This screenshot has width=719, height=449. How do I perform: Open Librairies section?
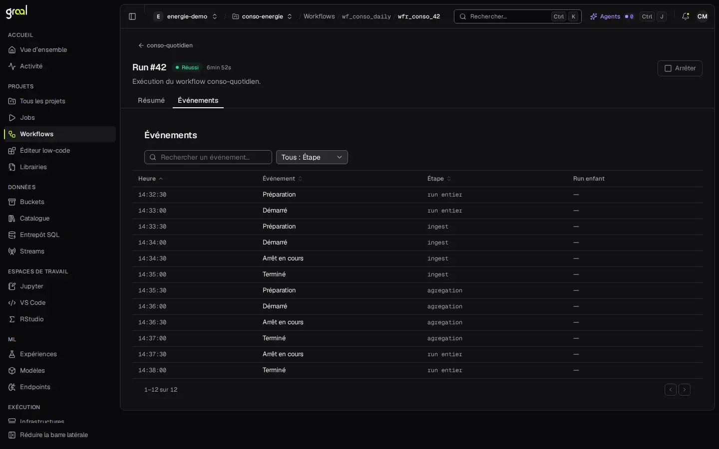click(x=59, y=167)
